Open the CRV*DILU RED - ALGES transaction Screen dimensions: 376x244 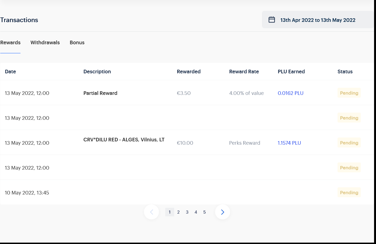pos(124,140)
